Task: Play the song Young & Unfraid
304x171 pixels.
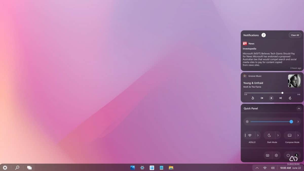Action: [271, 98]
